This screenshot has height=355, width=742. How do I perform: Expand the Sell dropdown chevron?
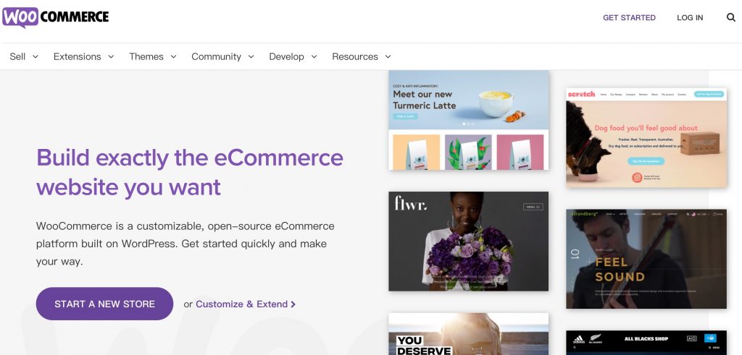36,56
